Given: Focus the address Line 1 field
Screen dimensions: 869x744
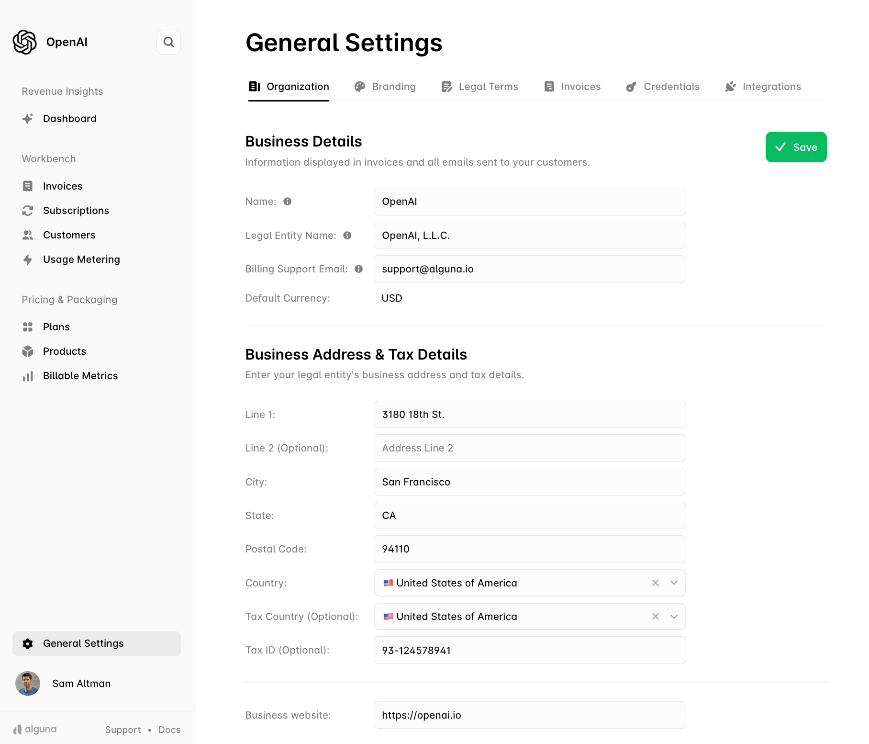Looking at the screenshot, I should point(530,414).
